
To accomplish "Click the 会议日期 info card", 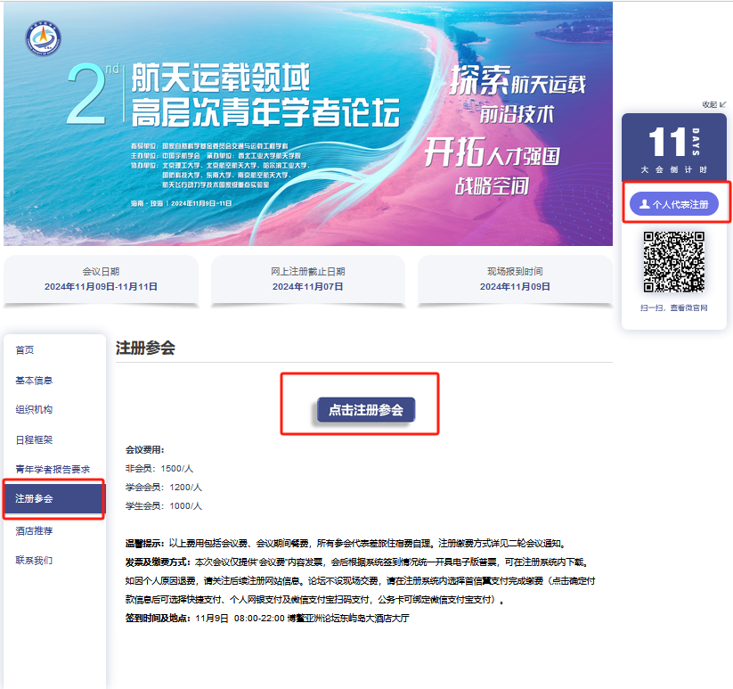I will tap(101, 279).
